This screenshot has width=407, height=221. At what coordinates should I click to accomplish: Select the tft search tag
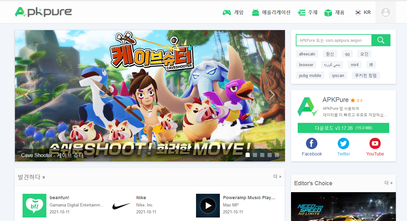(x=371, y=65)
